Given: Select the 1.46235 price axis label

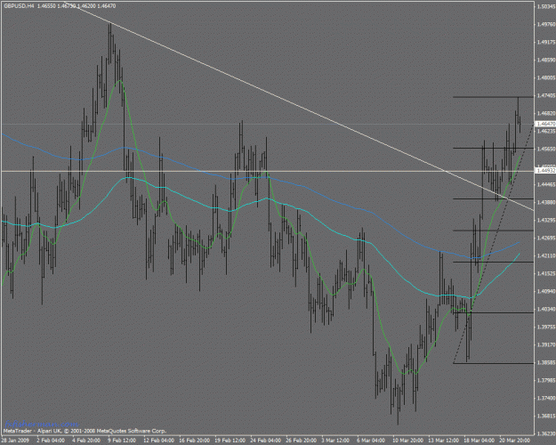Looking at the screenshot, I should (x=546, y=131).
